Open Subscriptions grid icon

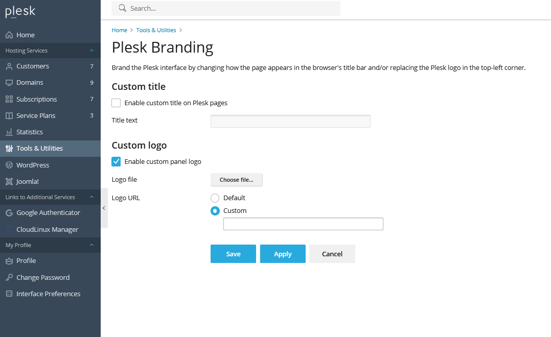click(9, 99)
